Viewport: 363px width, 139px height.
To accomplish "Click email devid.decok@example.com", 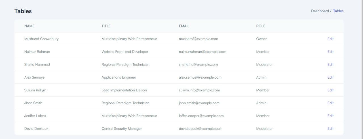I will pos(201,129).
